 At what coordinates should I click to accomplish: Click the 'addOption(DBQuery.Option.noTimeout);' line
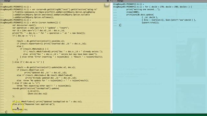(33, 17)
